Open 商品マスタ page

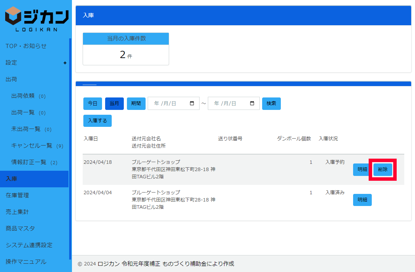pos(20,228)
